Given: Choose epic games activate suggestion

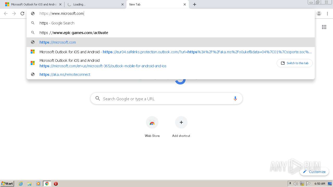Looking at the screenshot, I should [x=171, y=33].
